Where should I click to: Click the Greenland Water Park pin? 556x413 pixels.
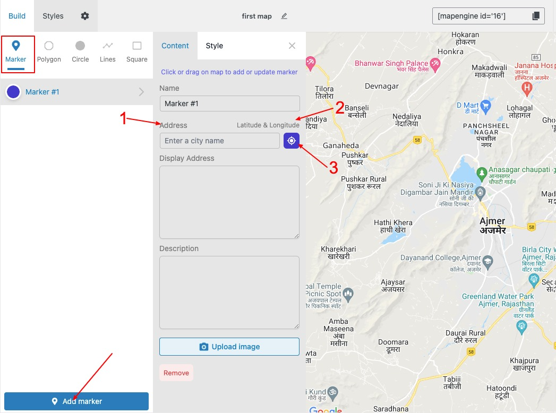(x=521, y=327)
